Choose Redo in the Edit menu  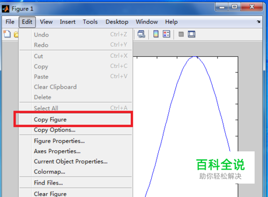click(76, 45)
